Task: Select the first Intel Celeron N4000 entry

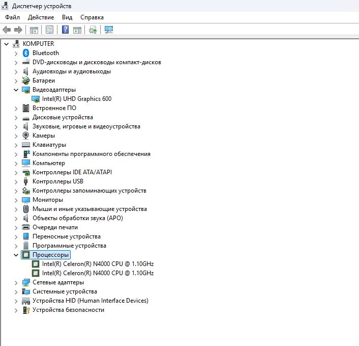Action: tap(98, 264)
